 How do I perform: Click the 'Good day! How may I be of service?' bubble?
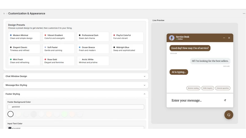(190, 48)
